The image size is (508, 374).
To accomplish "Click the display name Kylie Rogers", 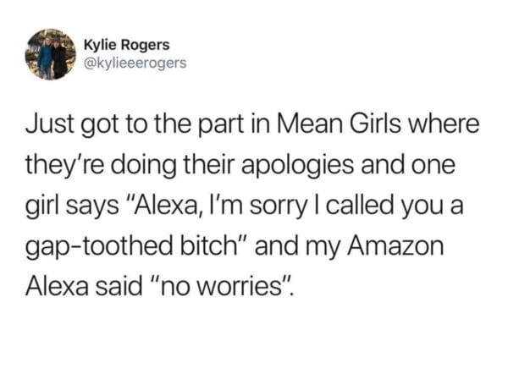I will click(127, 45).
